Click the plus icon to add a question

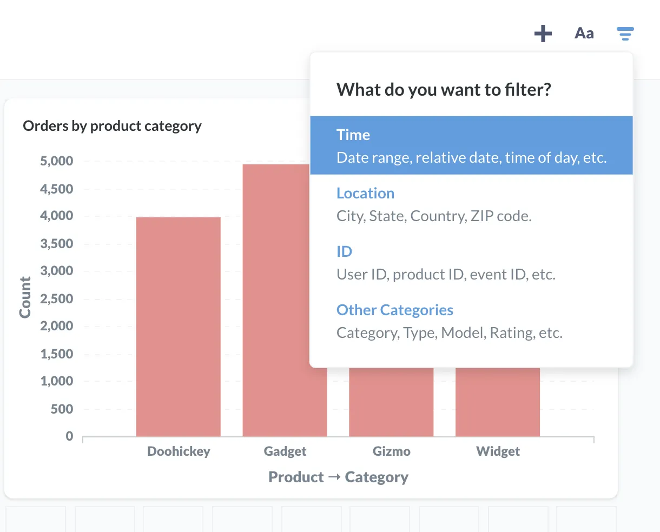543,34
